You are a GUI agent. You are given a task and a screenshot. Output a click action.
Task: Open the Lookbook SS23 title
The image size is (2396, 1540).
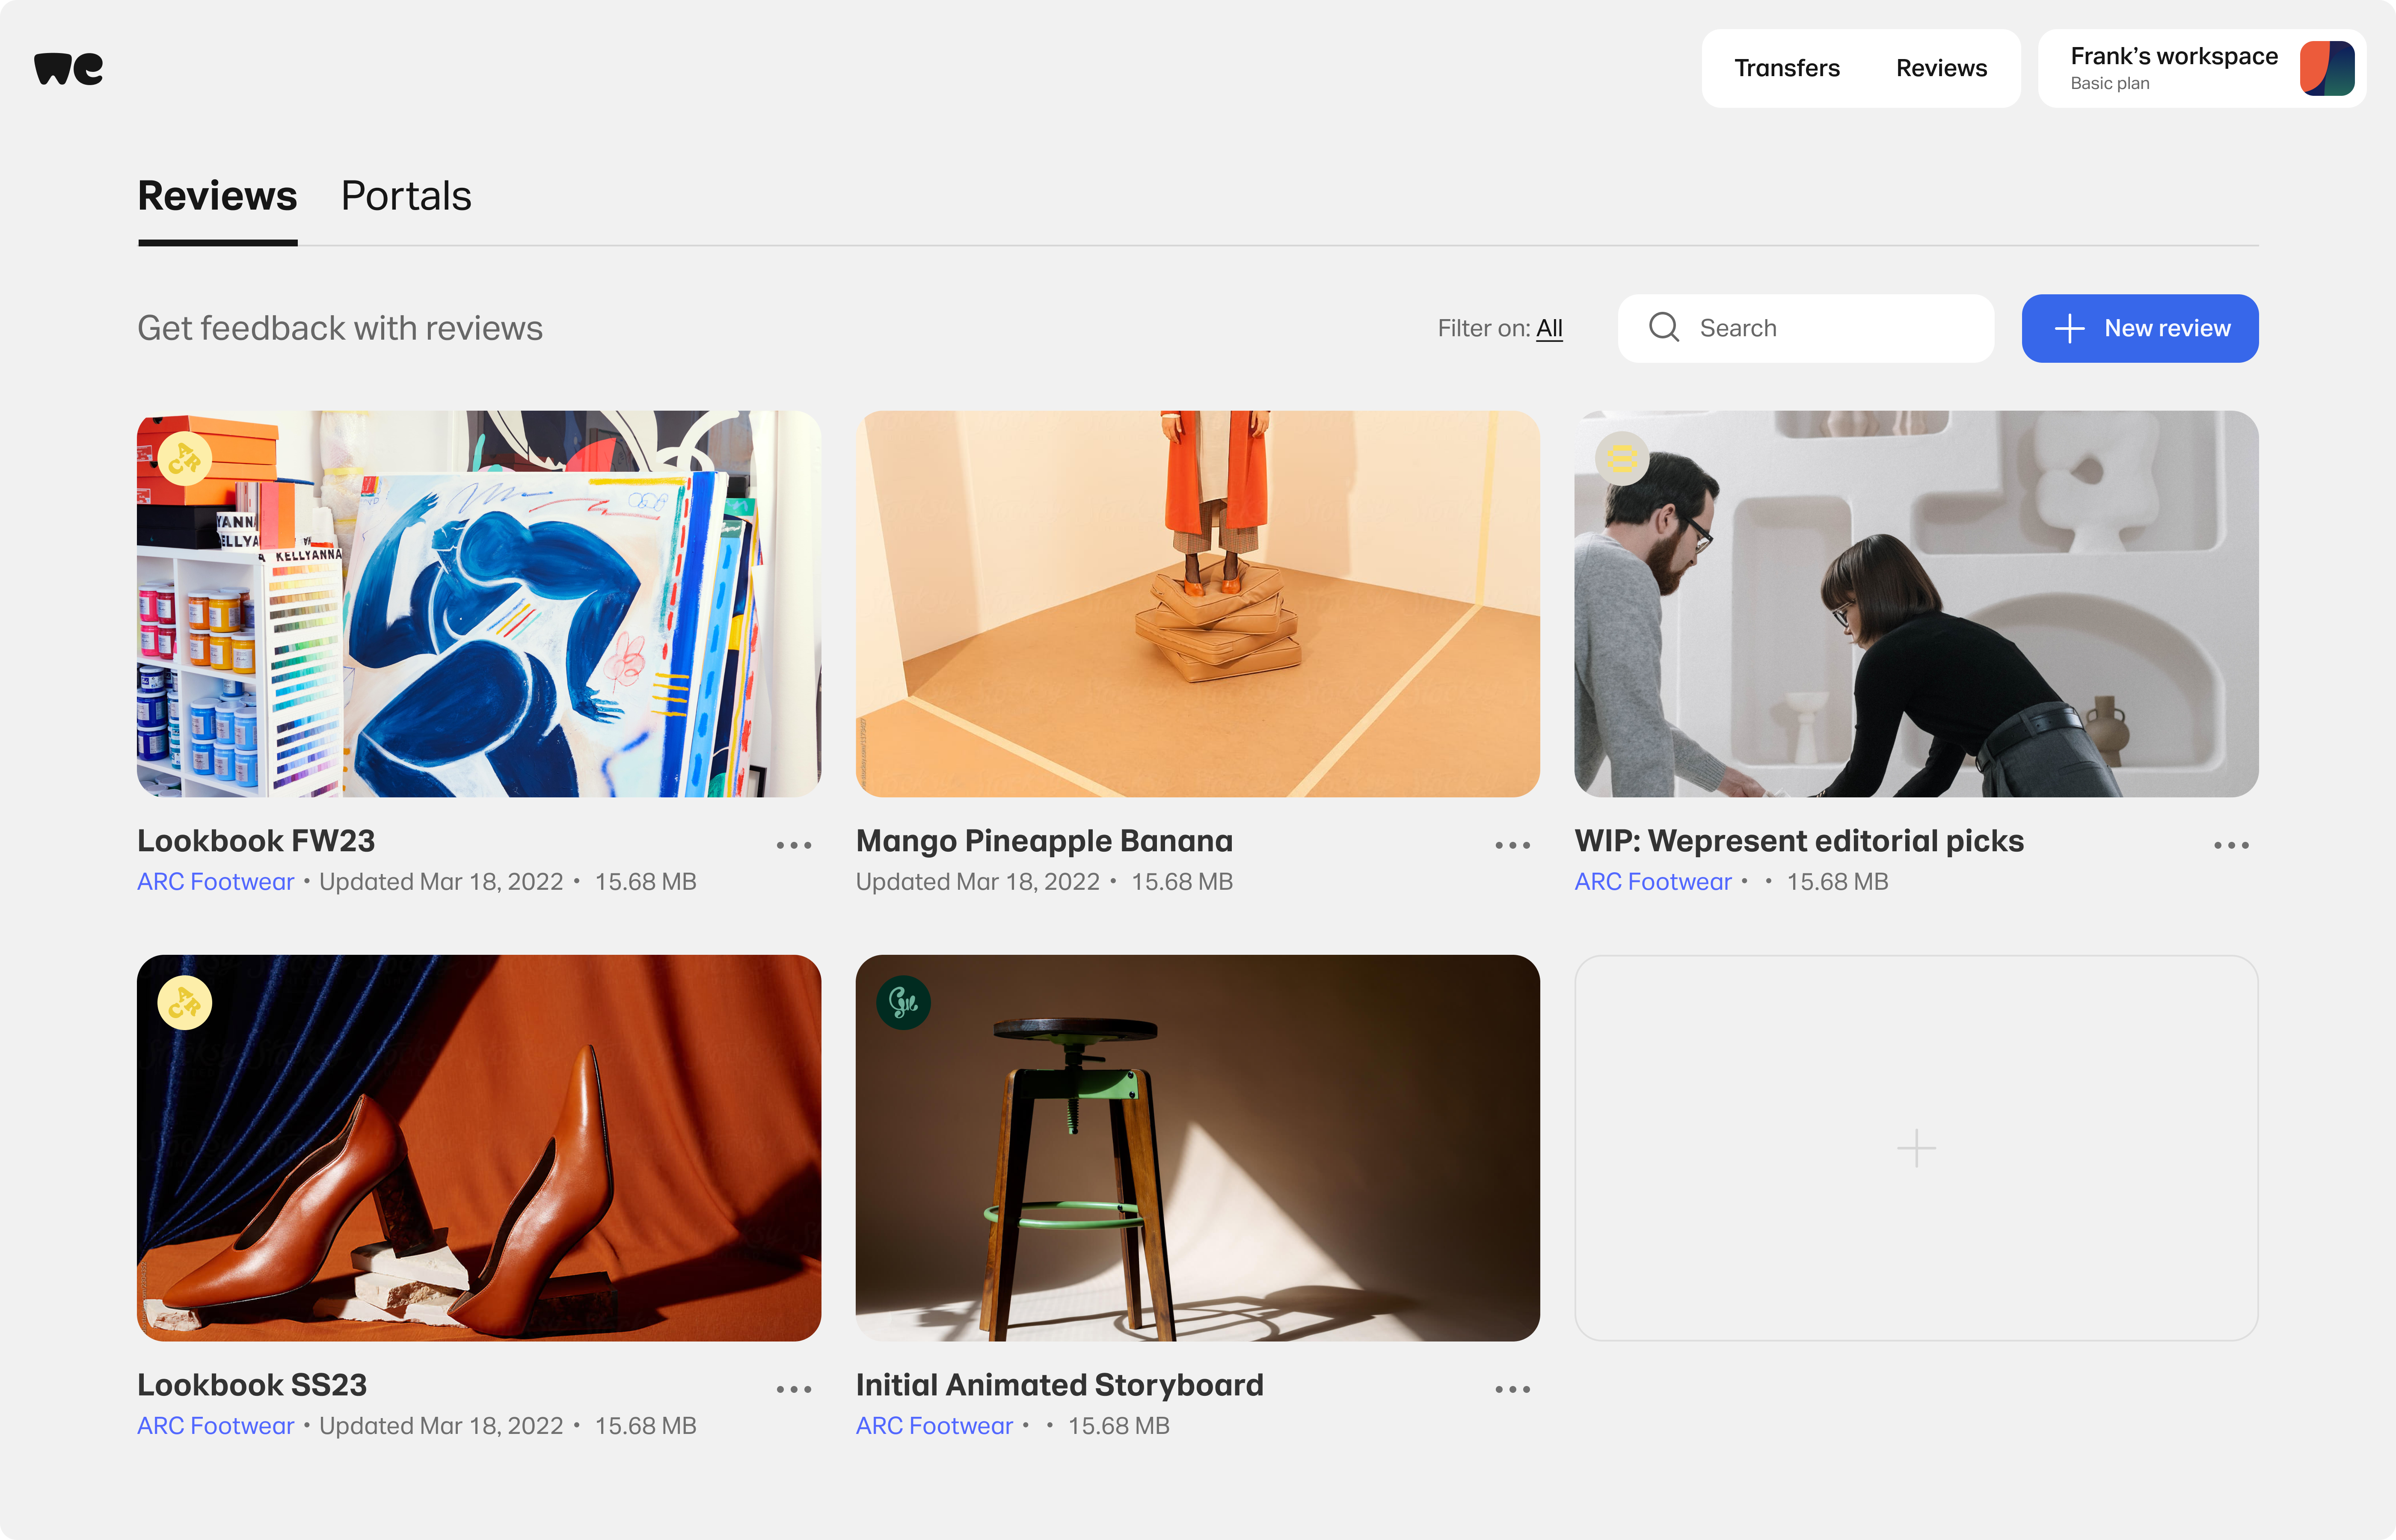tap(252, 1385)
